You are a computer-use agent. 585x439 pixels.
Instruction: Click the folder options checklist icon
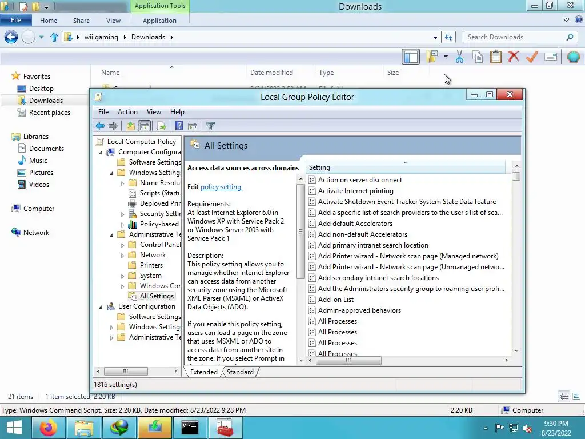(x=432, y=57)
